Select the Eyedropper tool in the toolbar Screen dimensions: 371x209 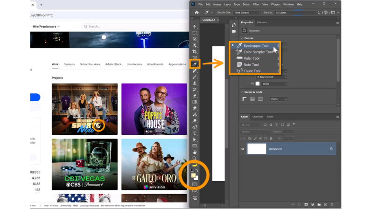click(x=195, y=64)
